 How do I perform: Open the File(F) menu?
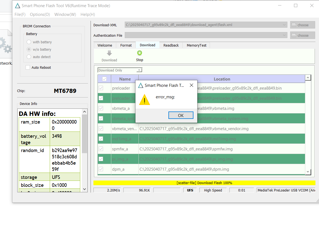coord(20,15)
